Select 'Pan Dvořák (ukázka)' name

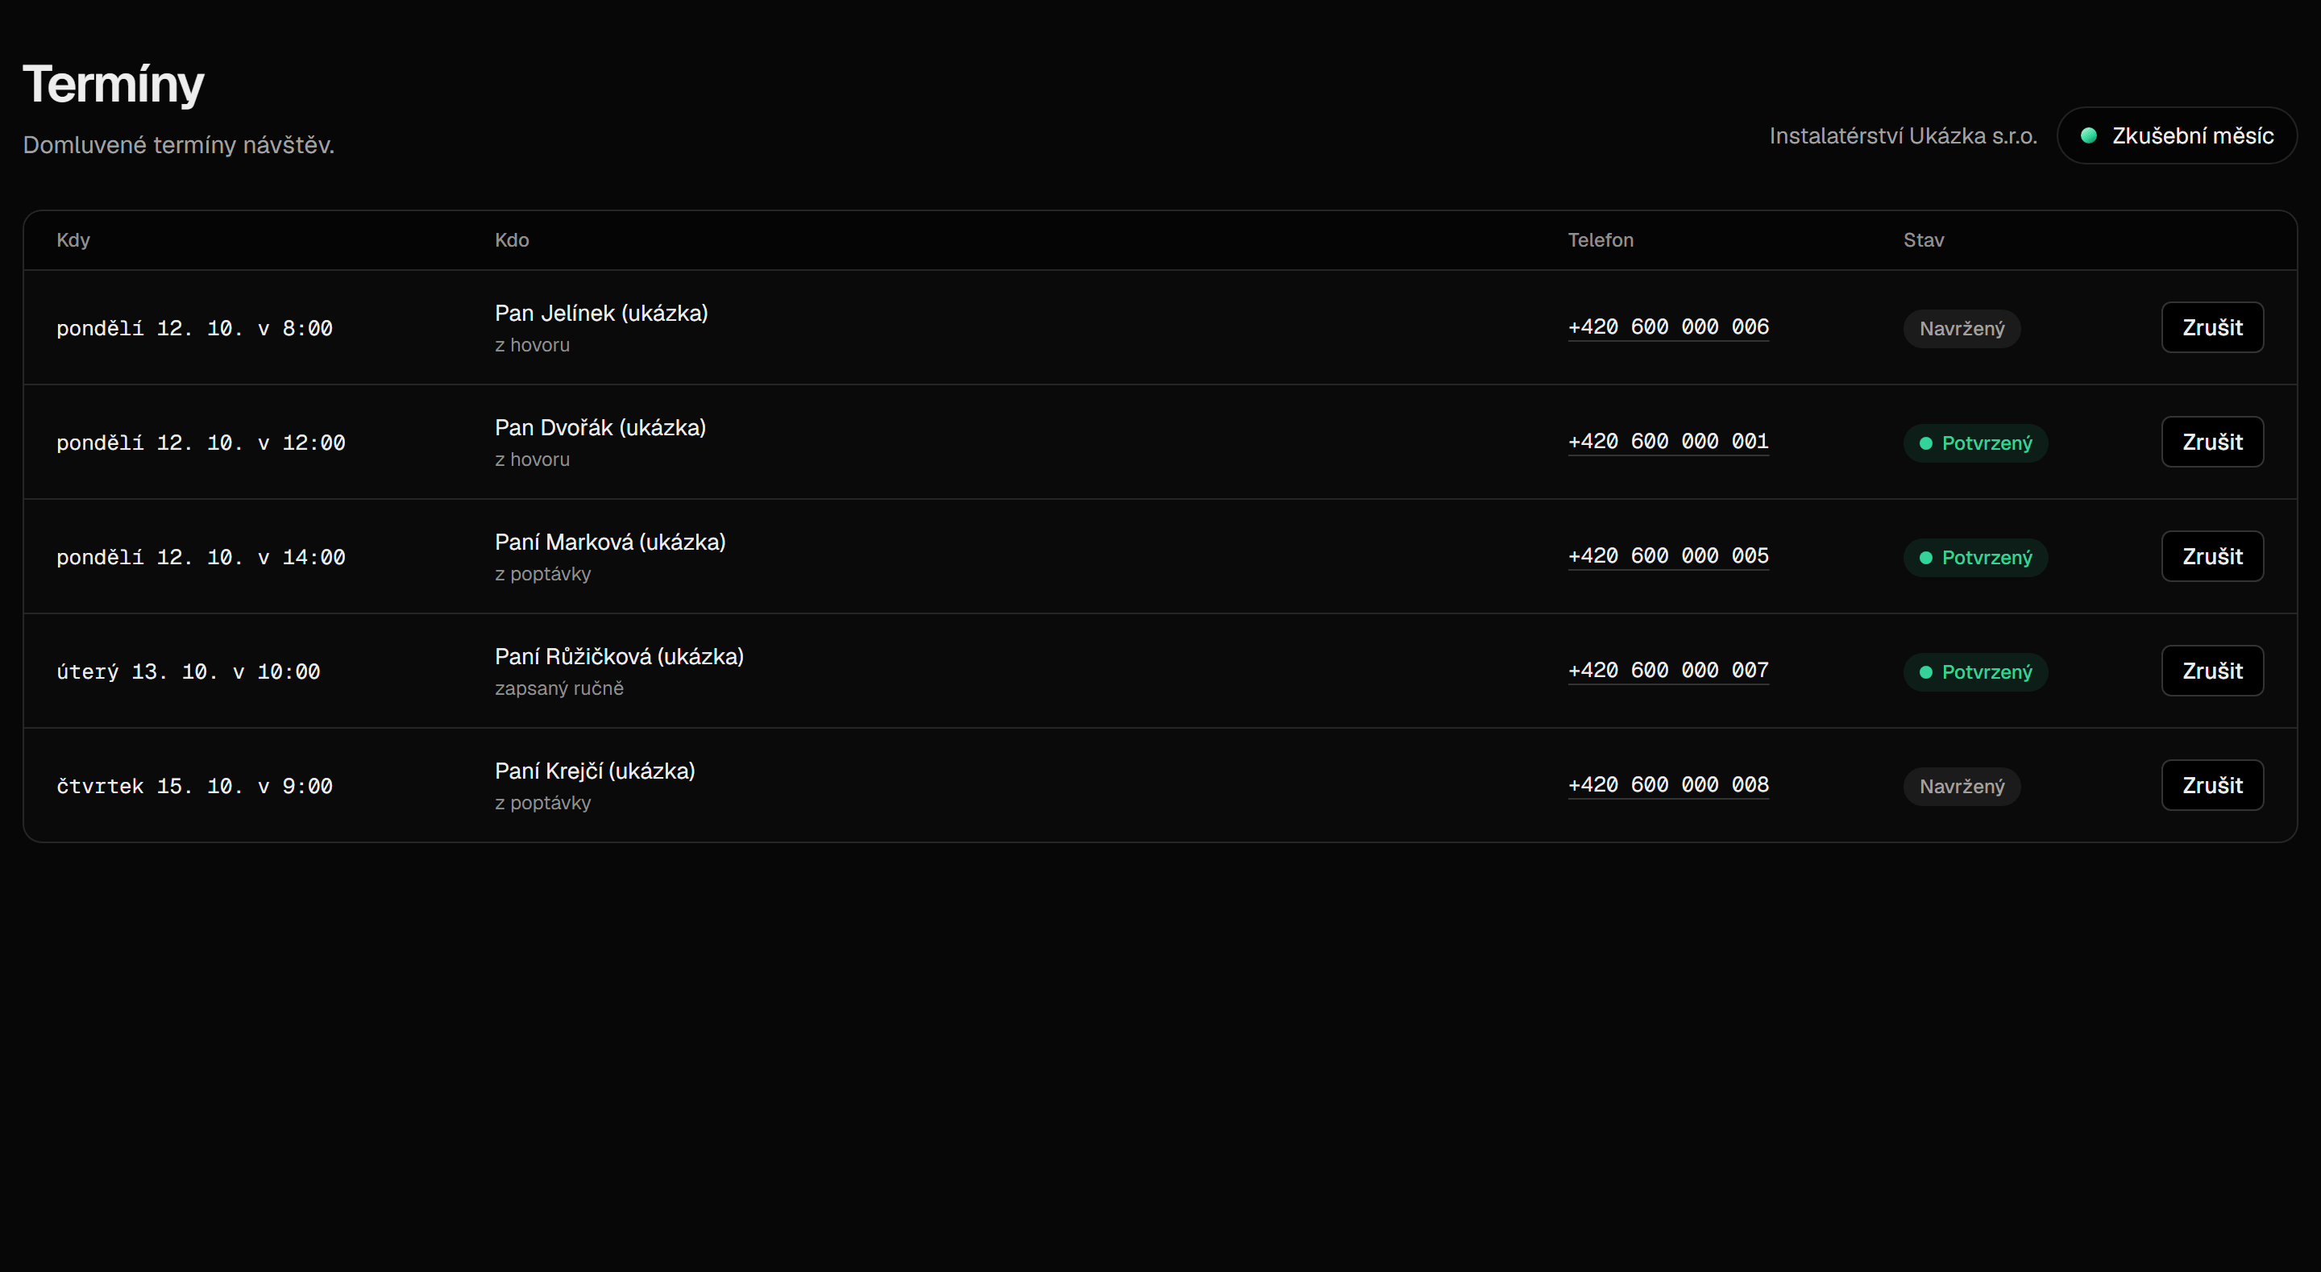point(600,428)
